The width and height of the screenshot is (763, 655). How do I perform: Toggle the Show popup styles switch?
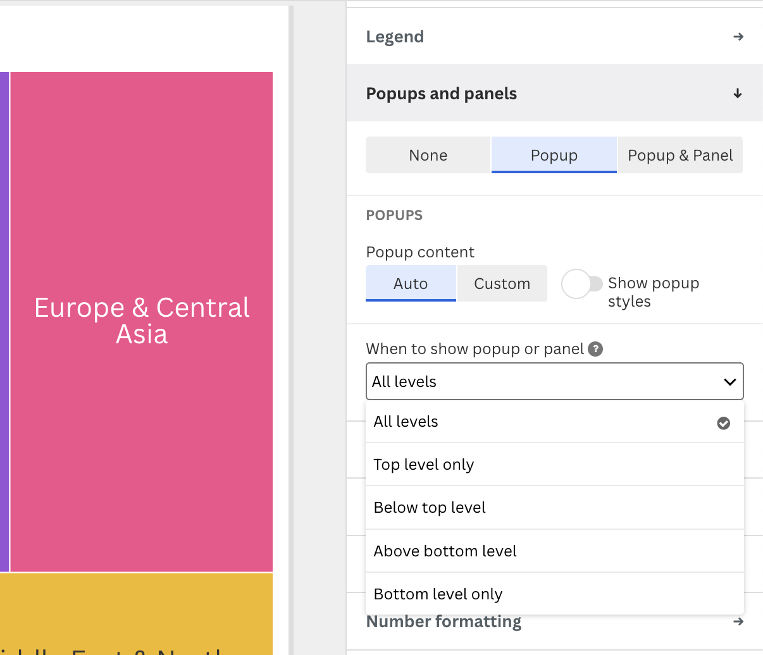[582, 284]
